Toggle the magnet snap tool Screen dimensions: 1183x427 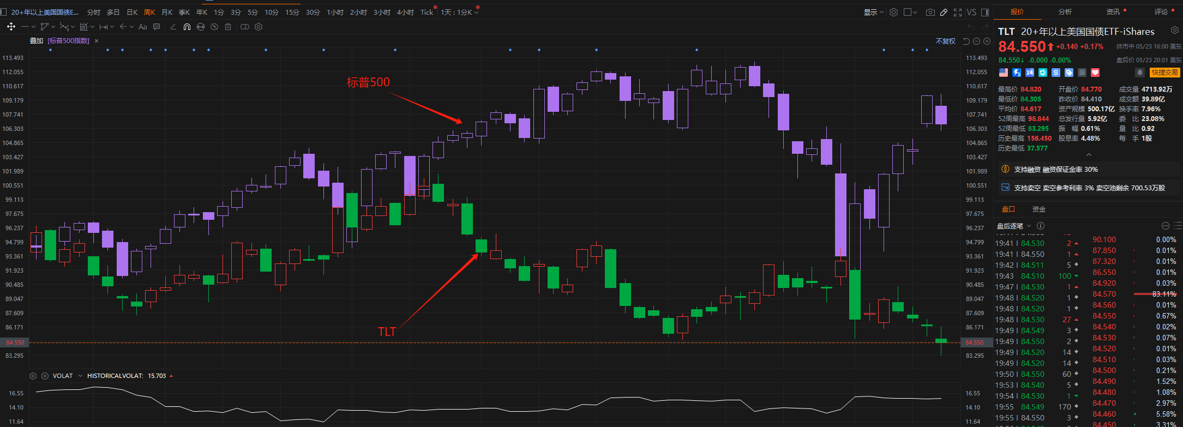point(187,27)
